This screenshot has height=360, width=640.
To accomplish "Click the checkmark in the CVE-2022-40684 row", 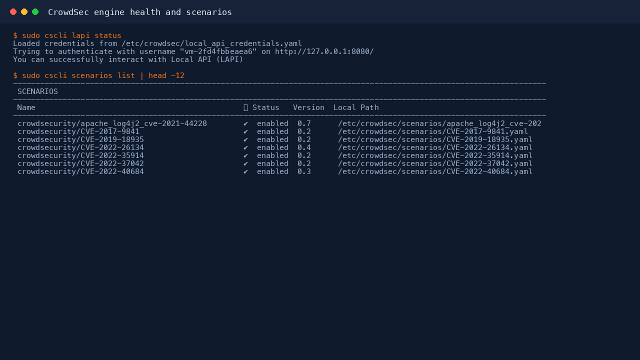I will 245,171.
